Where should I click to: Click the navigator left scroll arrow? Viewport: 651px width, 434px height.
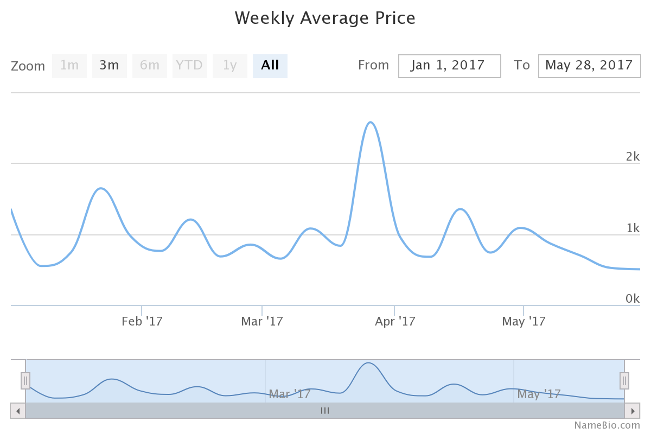pos(18,411)
